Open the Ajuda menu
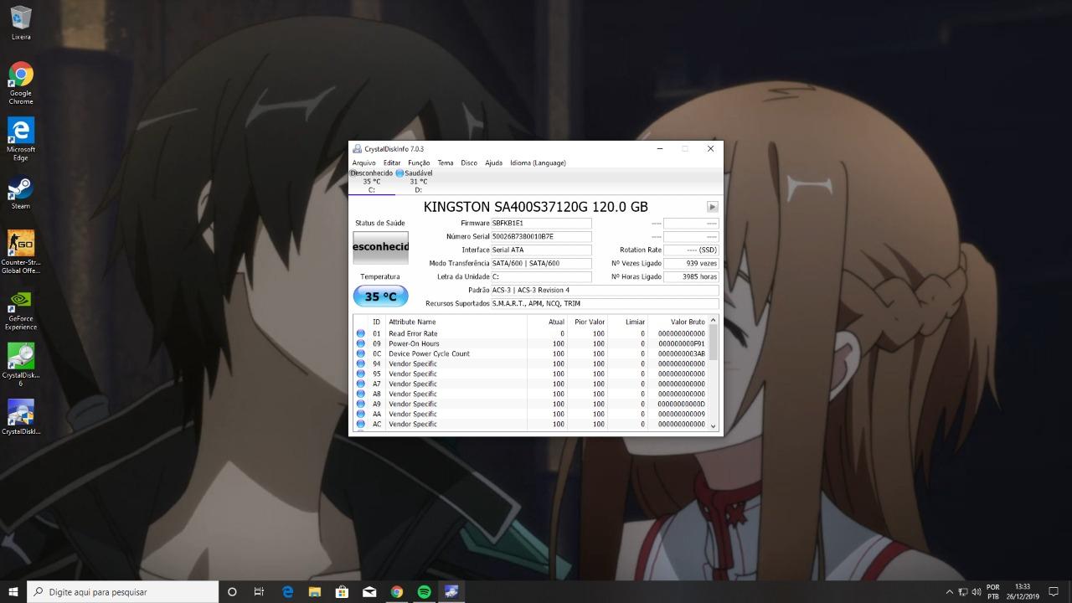 pos(494,162)
